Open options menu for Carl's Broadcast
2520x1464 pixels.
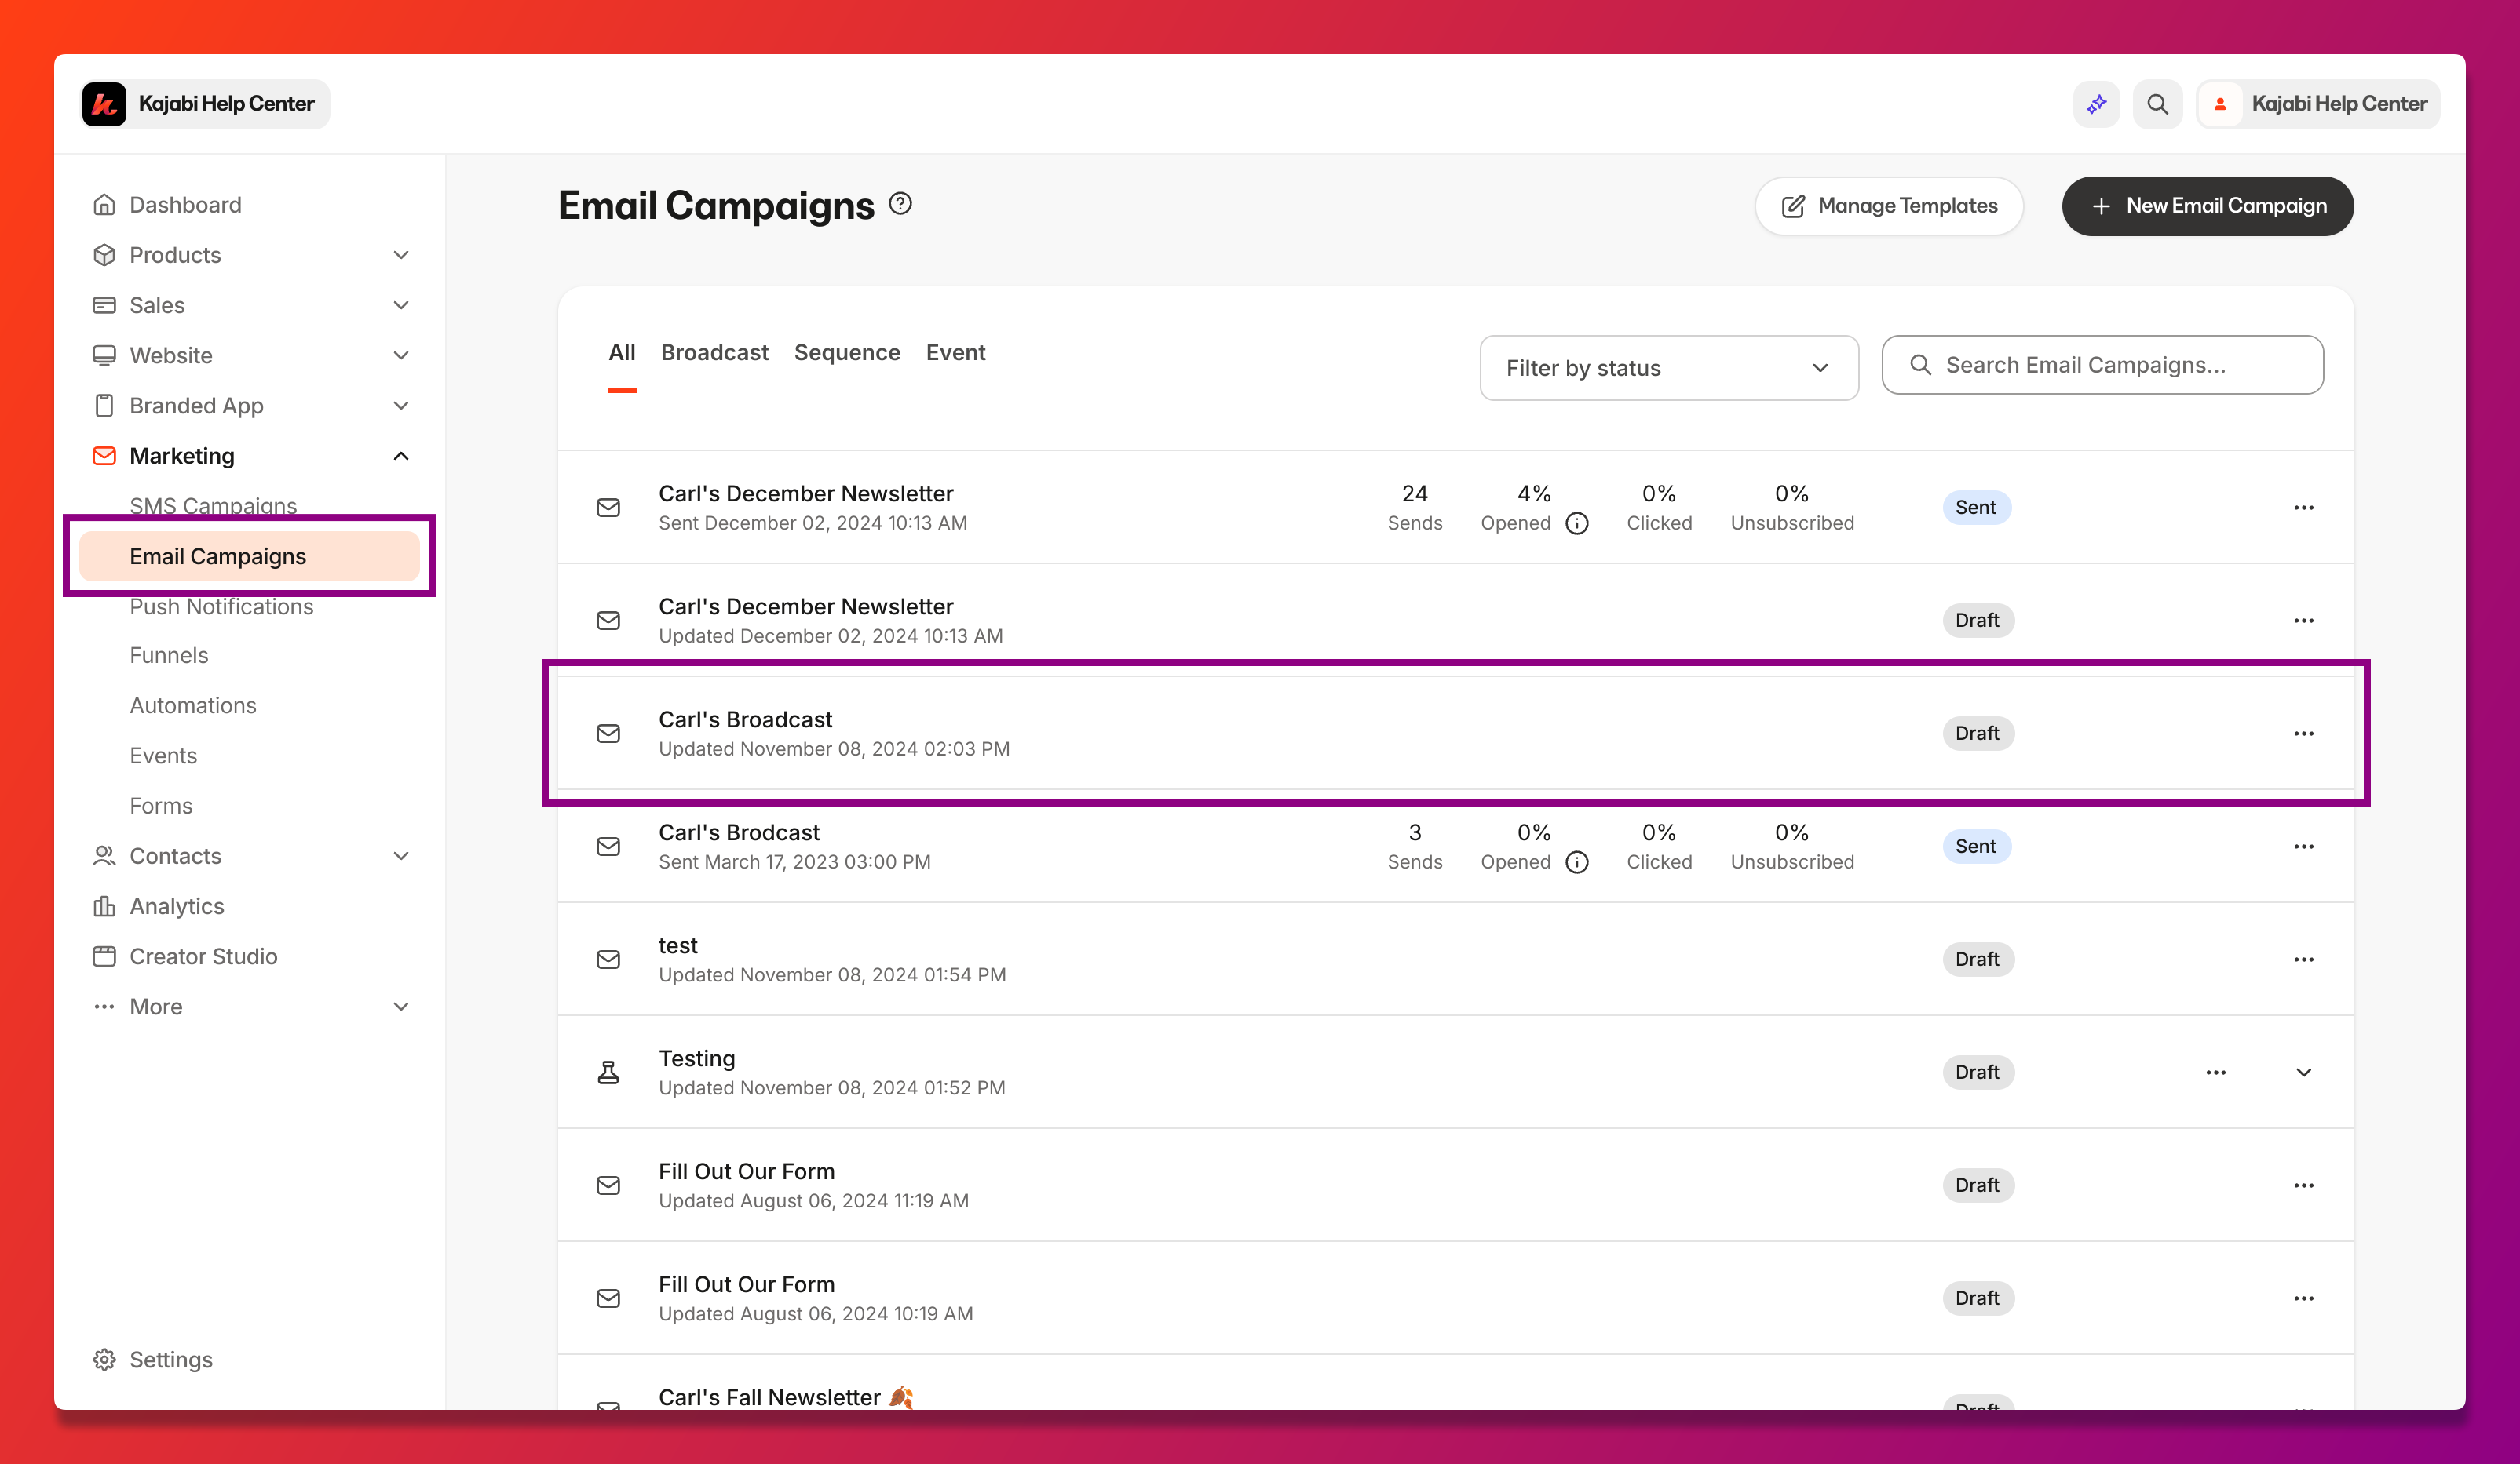pos(2303,734)
